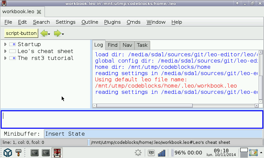Click the network signal bars tray icon
Viewport: 264px width, 158px height.
162,153
